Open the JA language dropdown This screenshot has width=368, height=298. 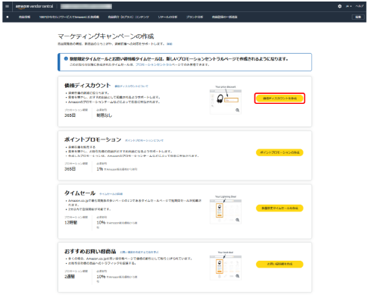point(349,6)
